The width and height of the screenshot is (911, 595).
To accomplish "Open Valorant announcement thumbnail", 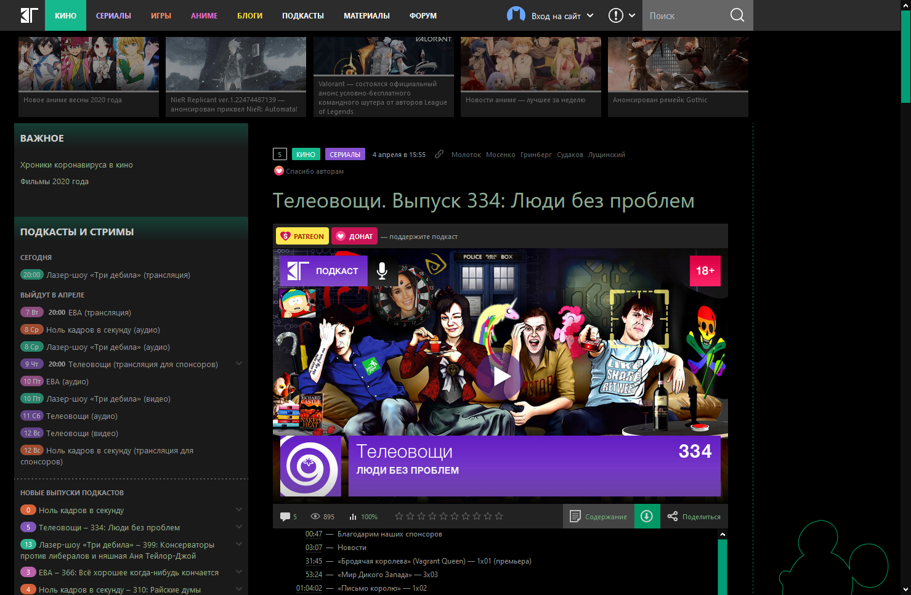I will coord(384,76).
